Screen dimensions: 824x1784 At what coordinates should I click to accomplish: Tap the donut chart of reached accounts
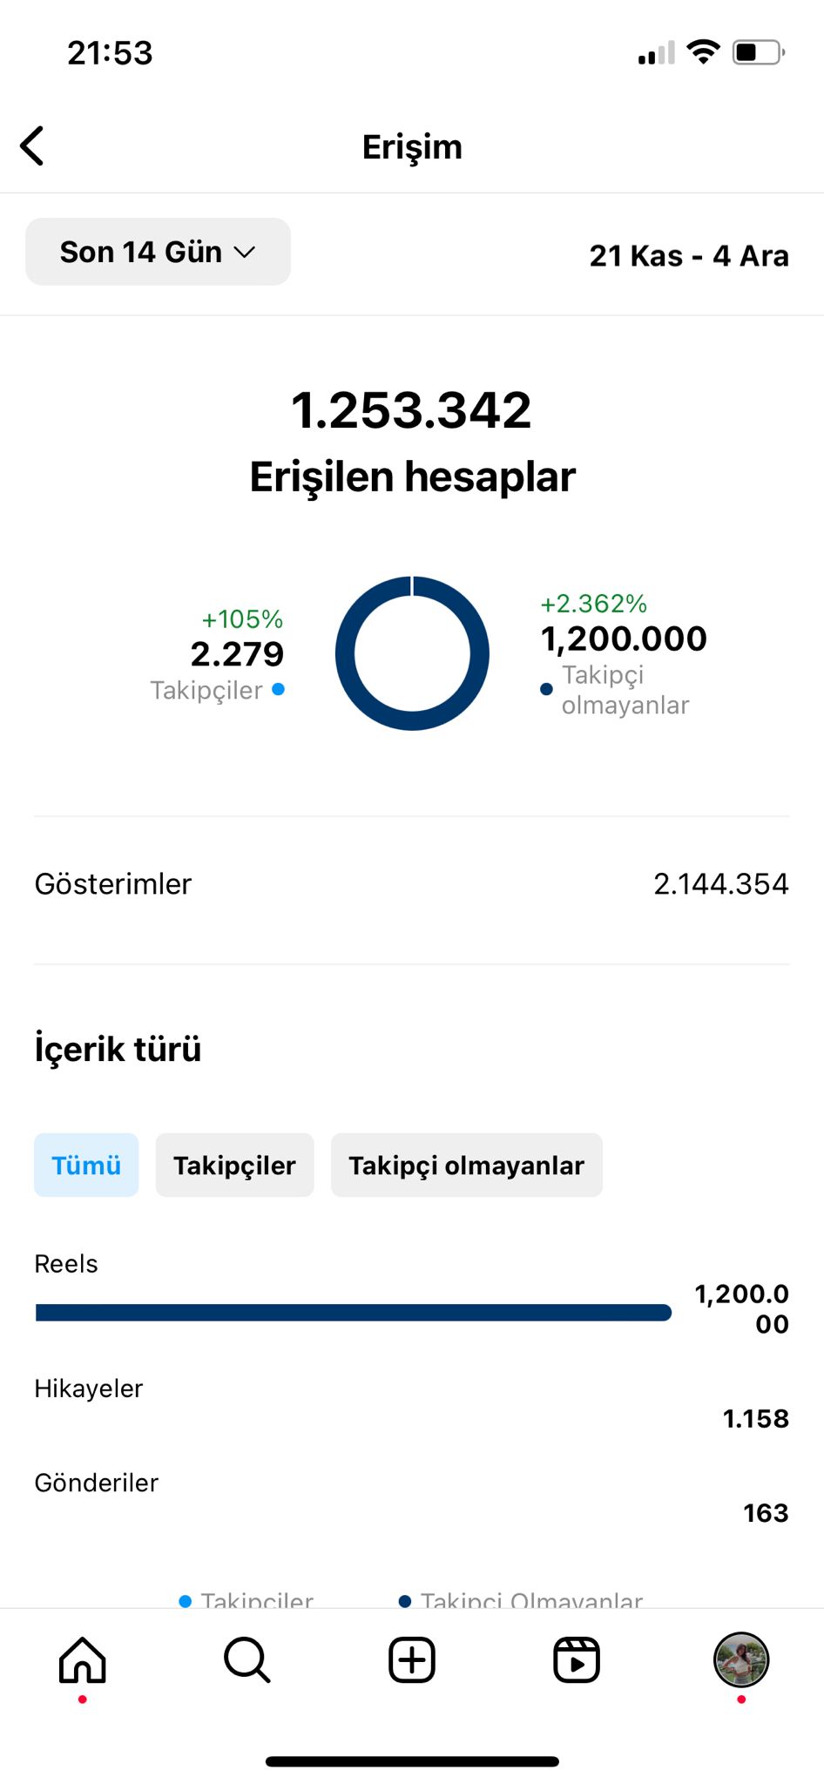click(x=412, y=653)
